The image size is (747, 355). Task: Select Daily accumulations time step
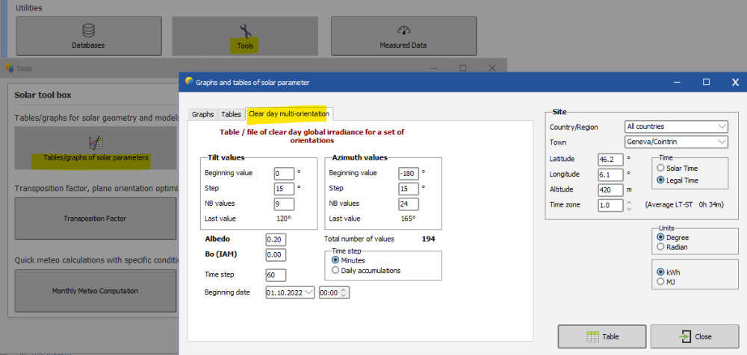coord(335,270)
